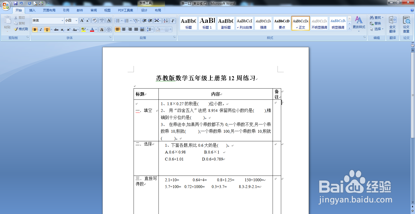Click the Shrink Font icon
The height and width of the screenshot is (214, 415).
tap(88, 21)
